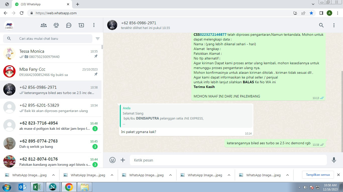Screen dimensions: 343x192
Task: Open the conversation three-dot menu
Action: pyautogui.click(x=334, y=25)
